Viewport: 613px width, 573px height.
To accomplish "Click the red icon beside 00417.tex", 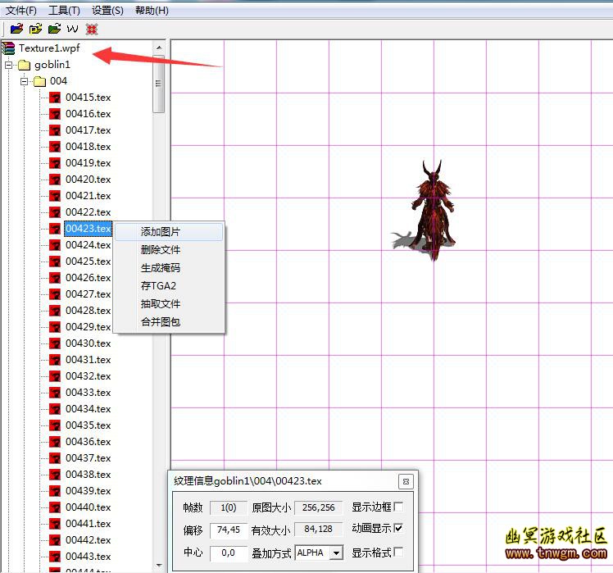I will (55, 130).
